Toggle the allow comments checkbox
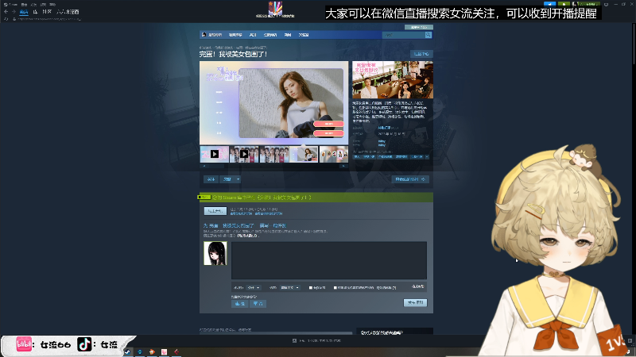Viewport: 636px width, 357px height. pyautogui.click(x=311, y=288)
